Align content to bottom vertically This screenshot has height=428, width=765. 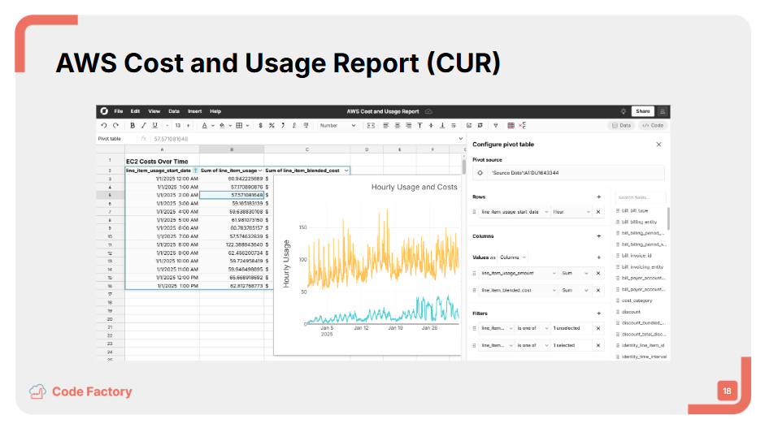(x=442, y=126)
